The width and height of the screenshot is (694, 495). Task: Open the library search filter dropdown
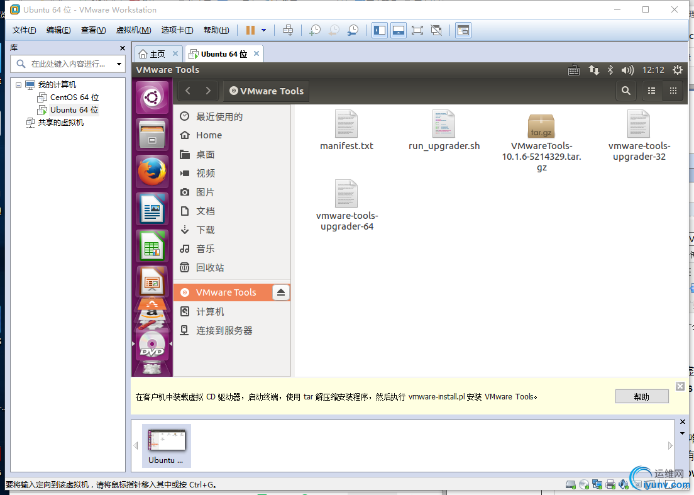(119, 64)
